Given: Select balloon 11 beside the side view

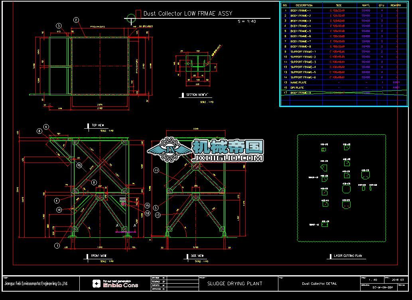Looking at the screenshot, I should click(x=156, y=171).
